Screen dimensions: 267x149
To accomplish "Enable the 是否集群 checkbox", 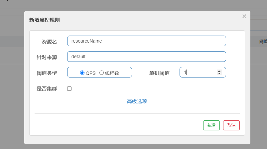I will click(69, 89).
